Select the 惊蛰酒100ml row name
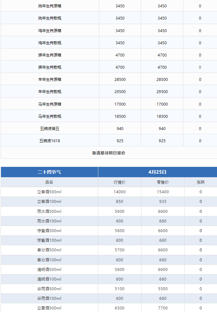217x312 pixels. click(x=49, y=240)
